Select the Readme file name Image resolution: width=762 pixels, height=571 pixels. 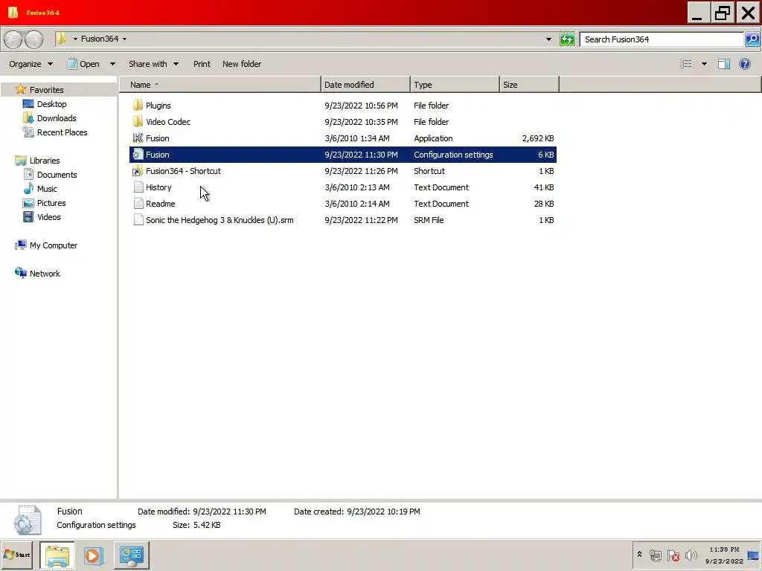coord(161,204)
